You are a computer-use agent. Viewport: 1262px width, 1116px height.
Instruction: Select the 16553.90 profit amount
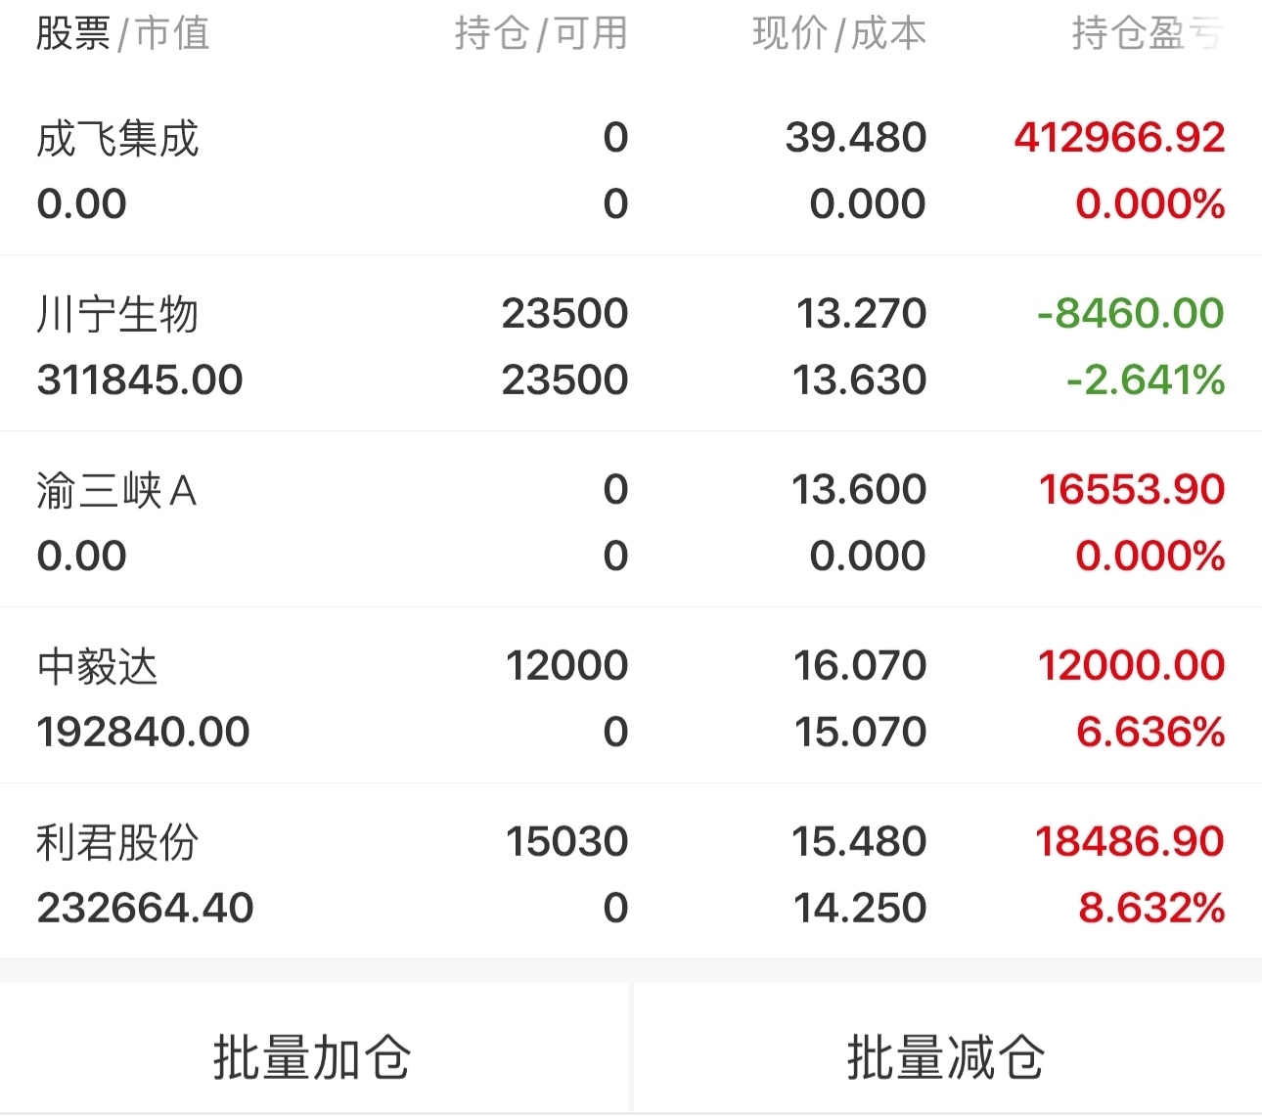(x=1131, y=490)
